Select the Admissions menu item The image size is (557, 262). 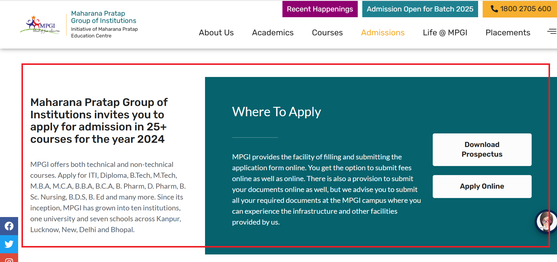point(383,33)
